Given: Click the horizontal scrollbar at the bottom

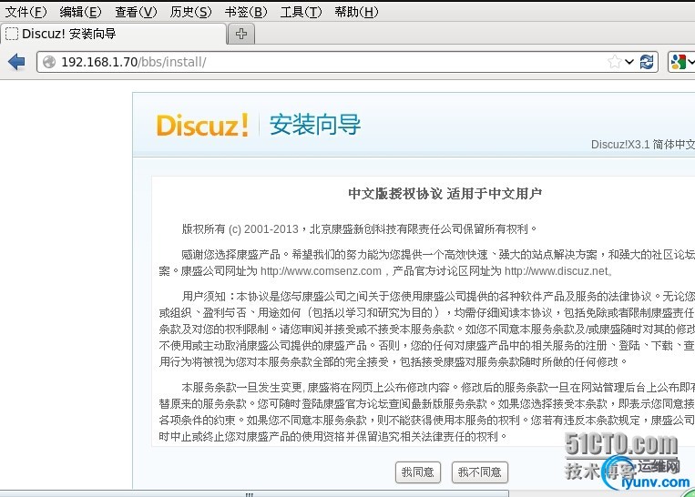Looking at the screenshot, I should point(254,493).
